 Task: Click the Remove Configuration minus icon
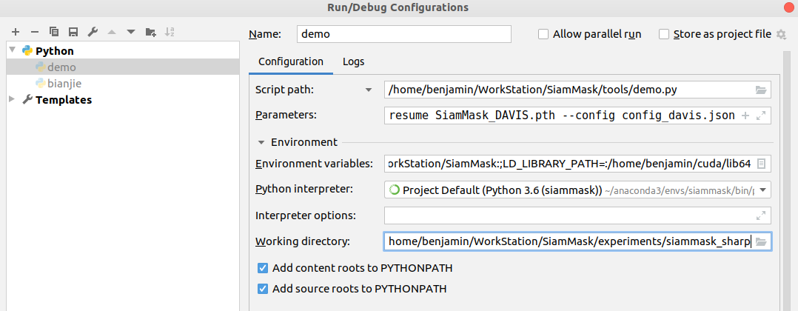point(35,32)
